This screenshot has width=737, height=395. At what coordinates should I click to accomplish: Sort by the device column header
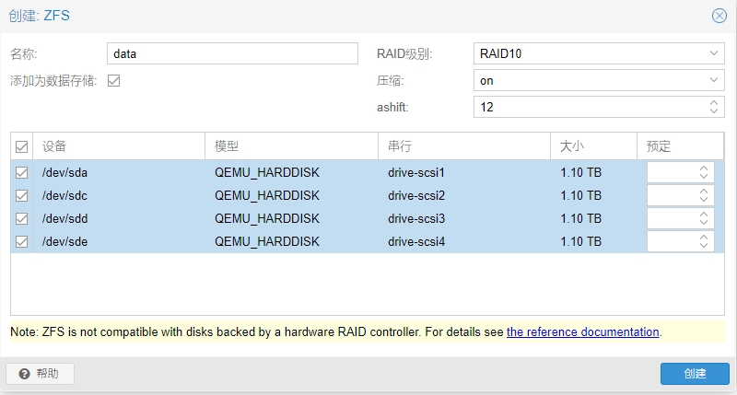120,146
